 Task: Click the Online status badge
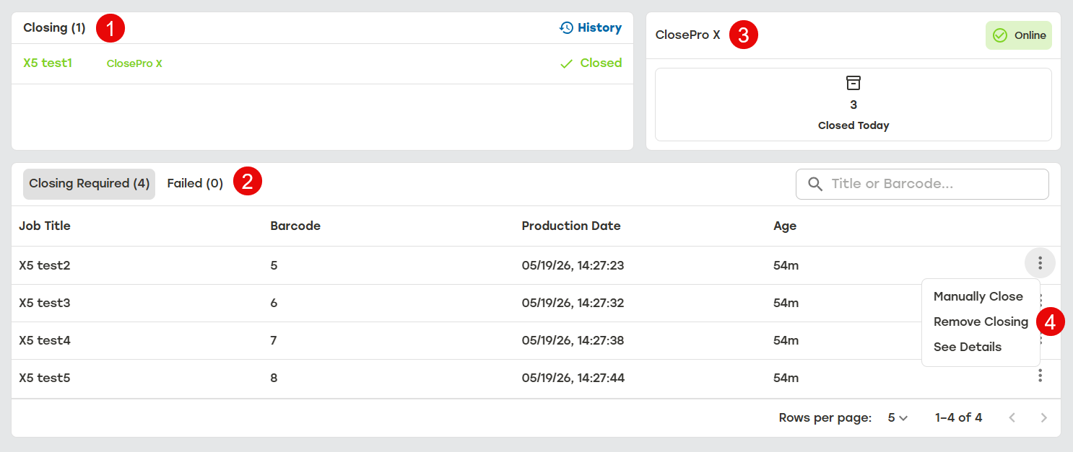coord(1019,35)
